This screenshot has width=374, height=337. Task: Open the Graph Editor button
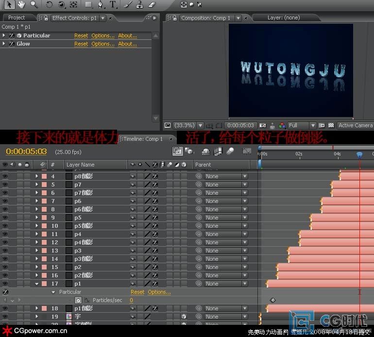pos(247,151)
